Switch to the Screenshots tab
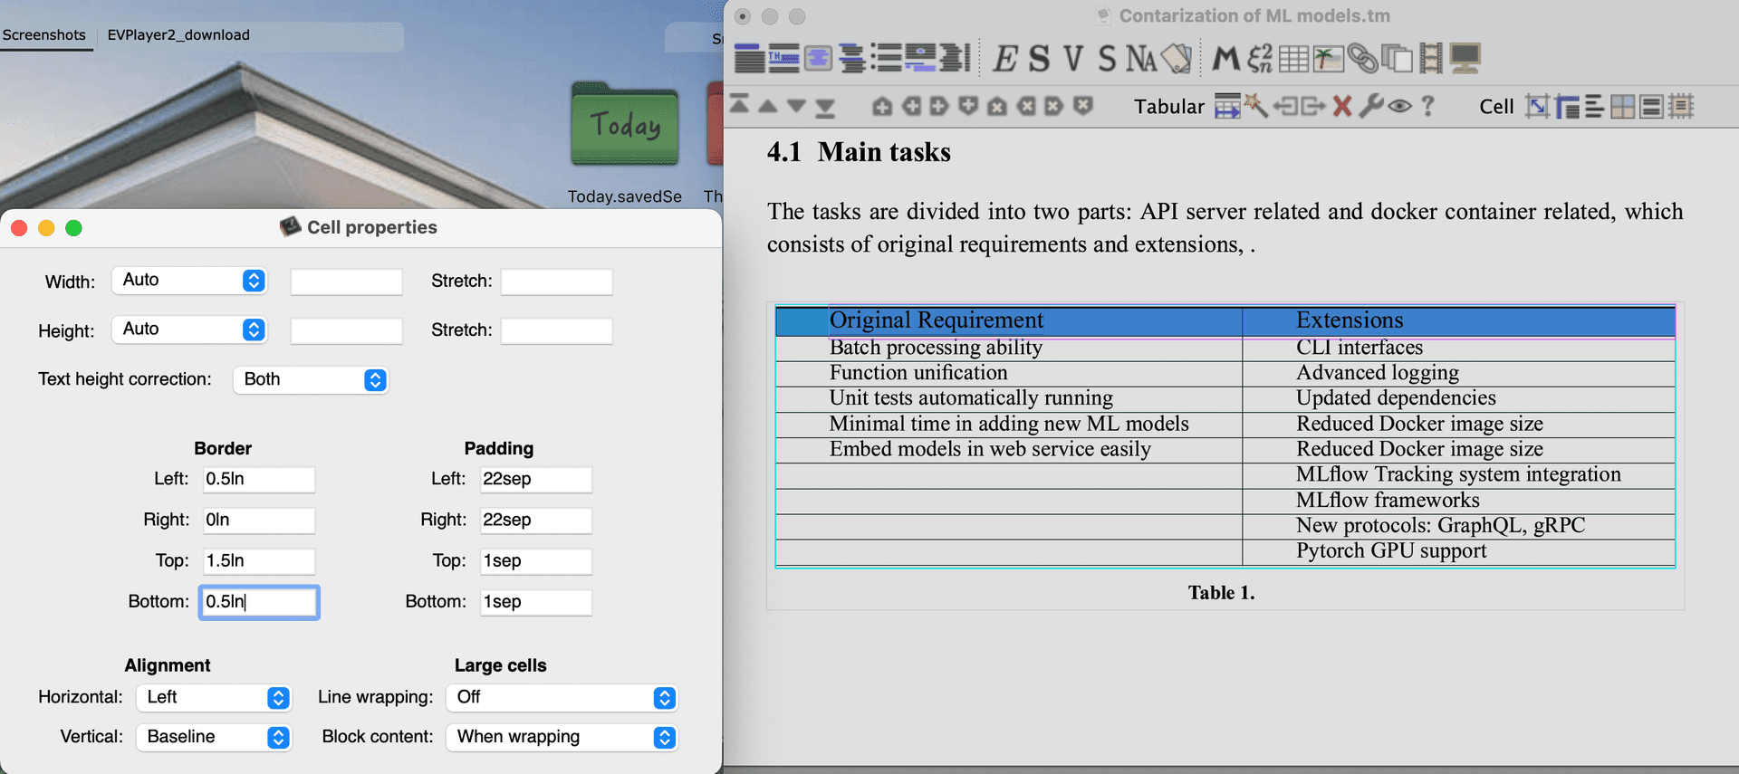1739x774 pixels. coord(44,35)
